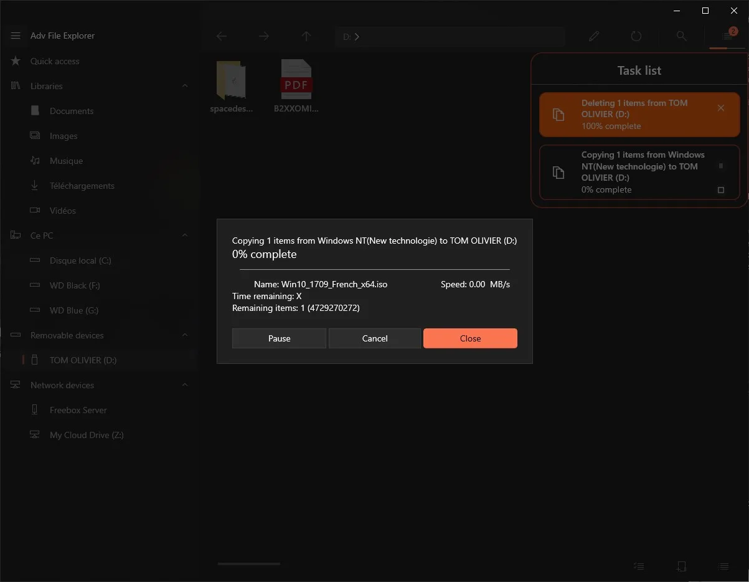Click the Libraries books icon
The height and width of the screenshot is (582, 749).
tap(16, 86)
